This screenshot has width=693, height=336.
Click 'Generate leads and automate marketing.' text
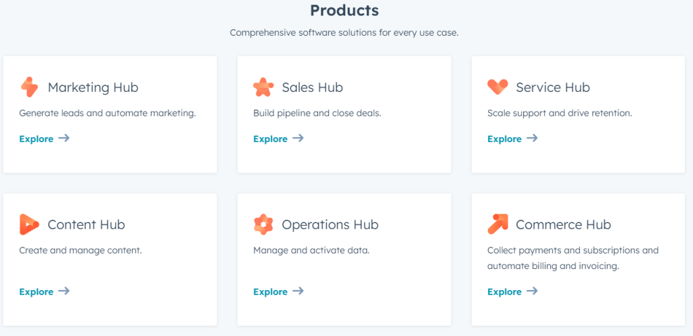point(108,113)
